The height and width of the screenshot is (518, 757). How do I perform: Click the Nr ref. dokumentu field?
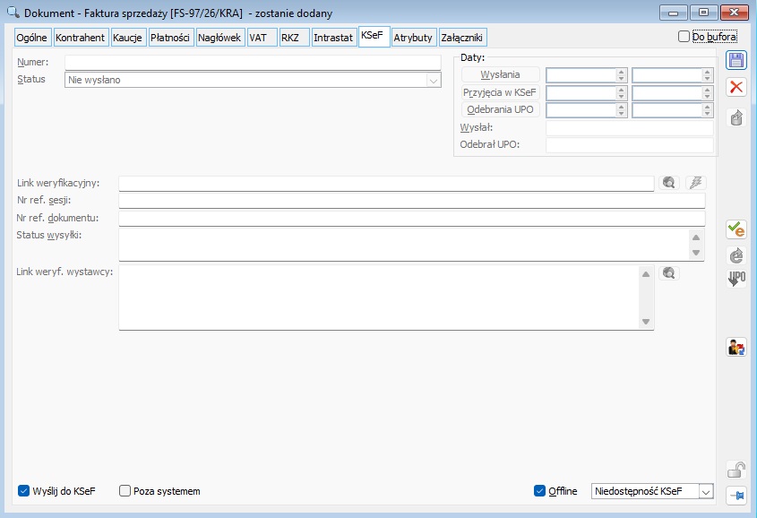point(412,218)
